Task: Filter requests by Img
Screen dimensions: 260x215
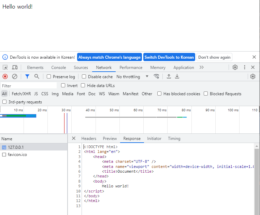Action: 55,94
